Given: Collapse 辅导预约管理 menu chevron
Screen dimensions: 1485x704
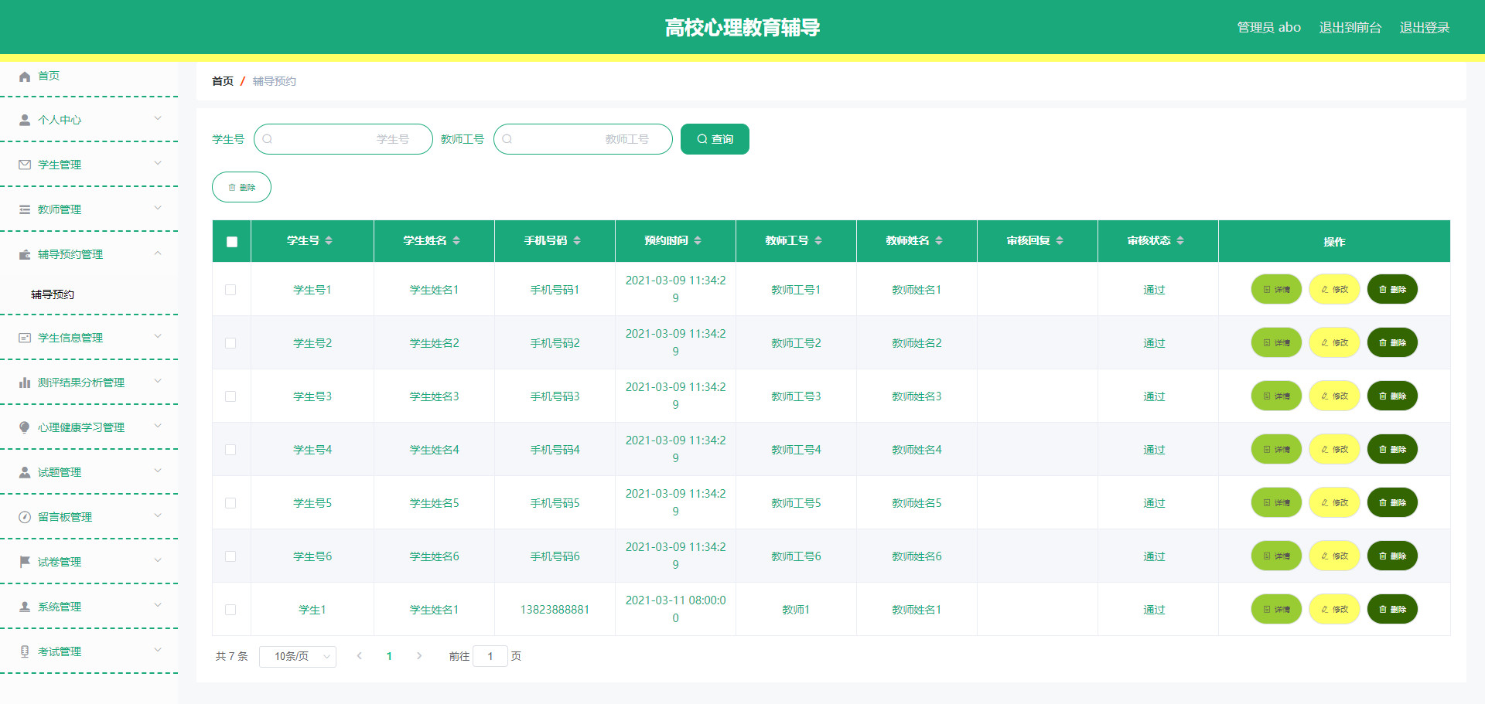Looking at the screenshot, I should pos(158,253).
